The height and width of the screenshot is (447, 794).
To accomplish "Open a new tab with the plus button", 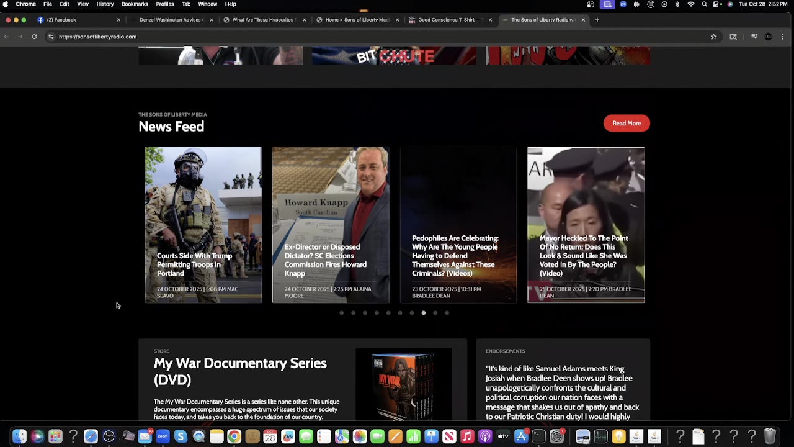I will click(597, 20).
